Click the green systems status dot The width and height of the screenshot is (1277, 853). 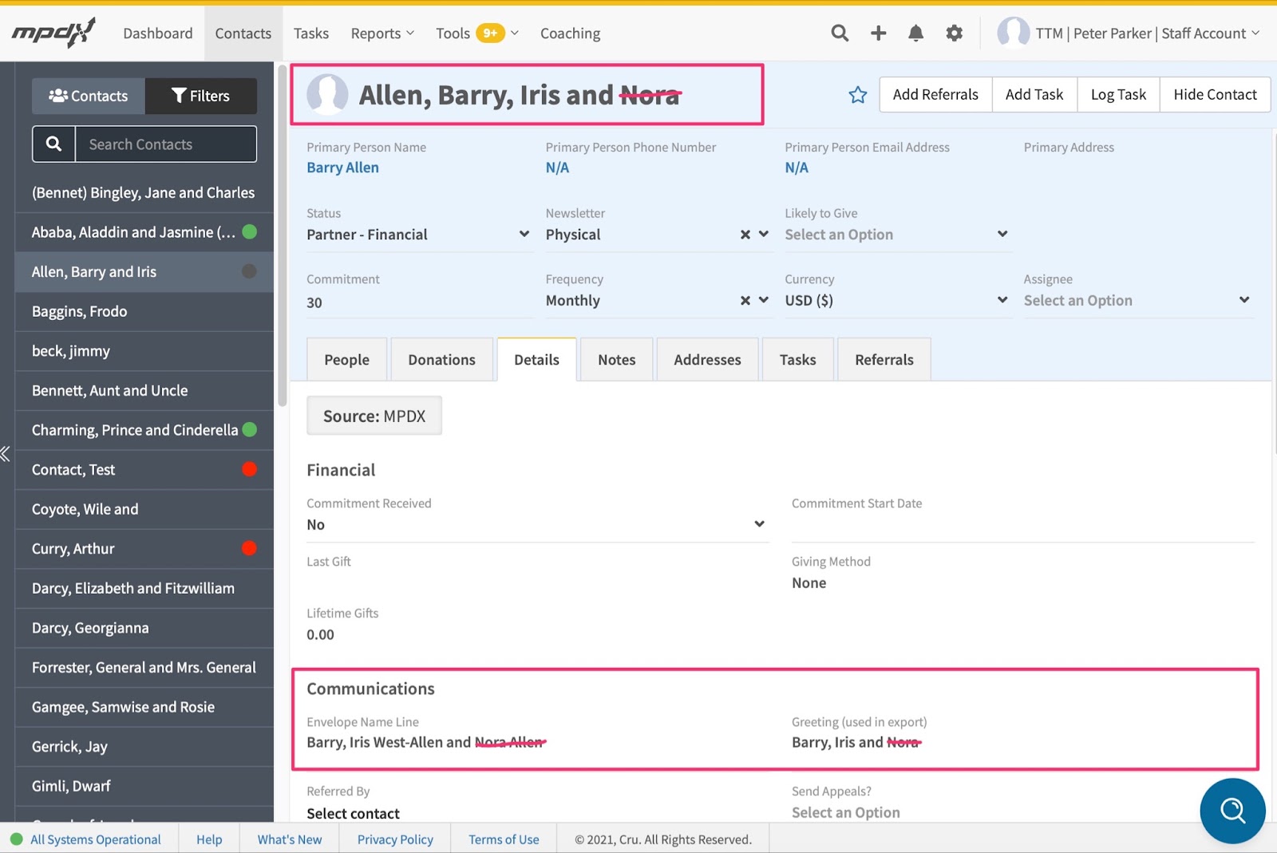click(x=16, y=839)
